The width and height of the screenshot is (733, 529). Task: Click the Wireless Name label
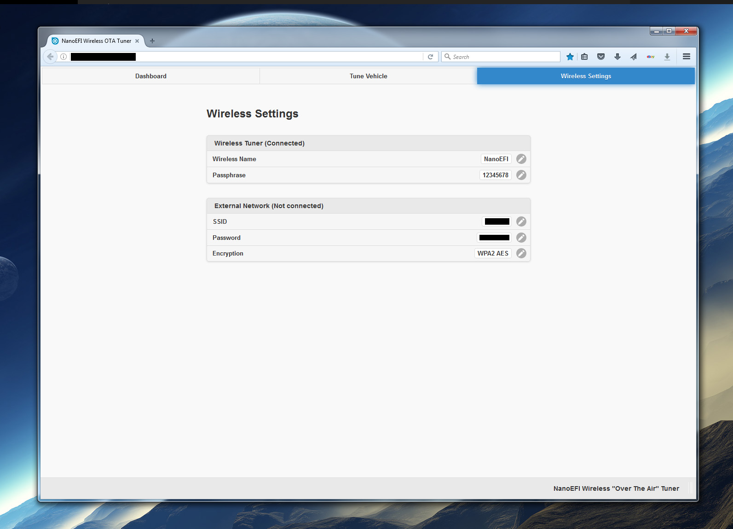tap(234, 159)
